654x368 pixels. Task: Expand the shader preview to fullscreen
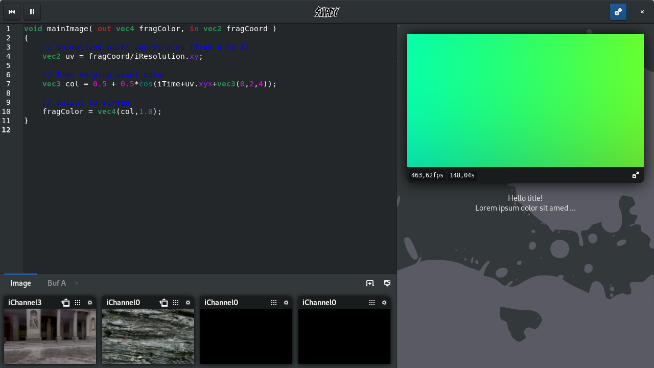click(x=636, y=175)
